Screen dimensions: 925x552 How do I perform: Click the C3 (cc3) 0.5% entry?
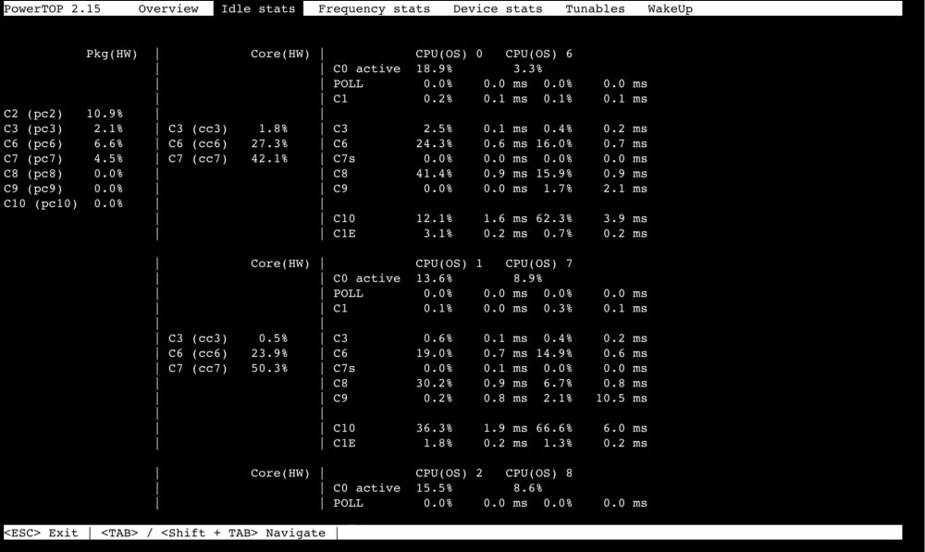[228, 338]
